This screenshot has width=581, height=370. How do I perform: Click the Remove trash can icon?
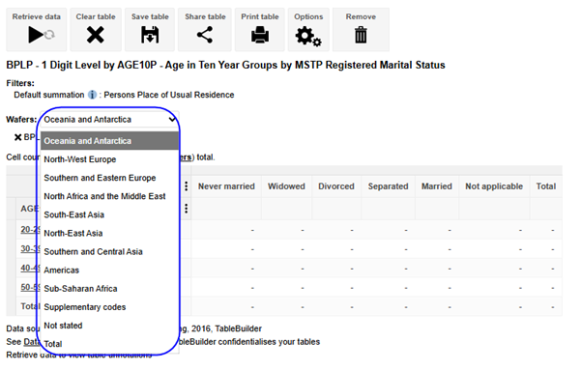click(x=361, y=35)
